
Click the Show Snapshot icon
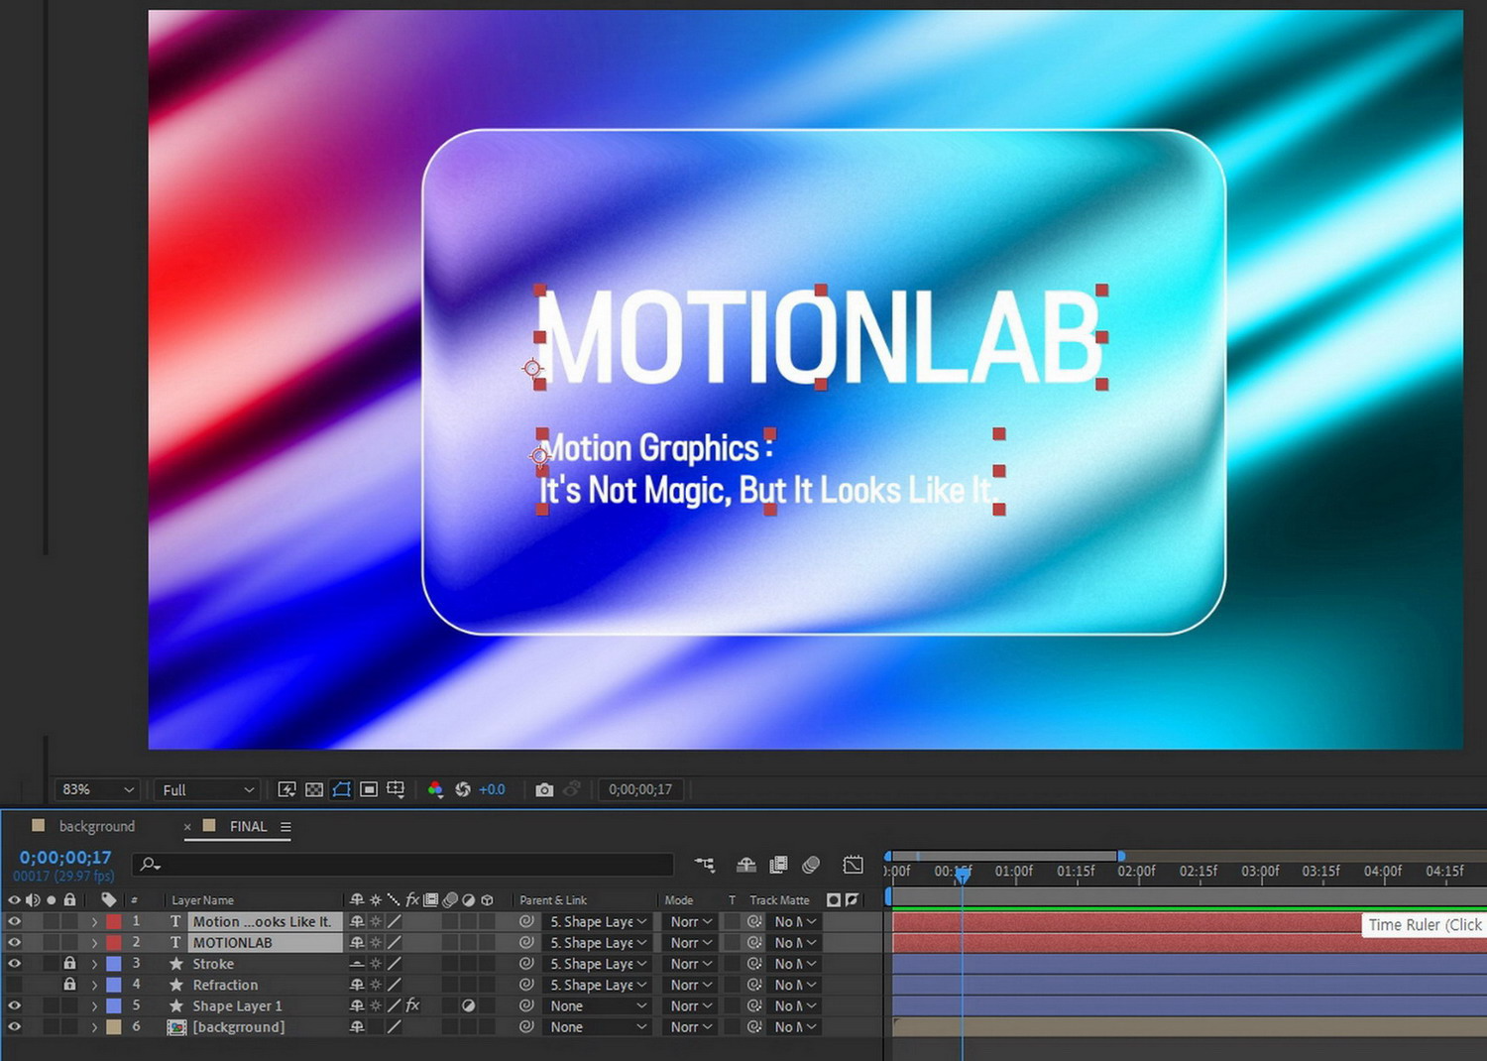click(572, 789)
